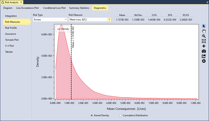This screenshot has height=121, width=209.
Task: Expand the Risk Measure dropdown arrow
Action: coord(109,19)
